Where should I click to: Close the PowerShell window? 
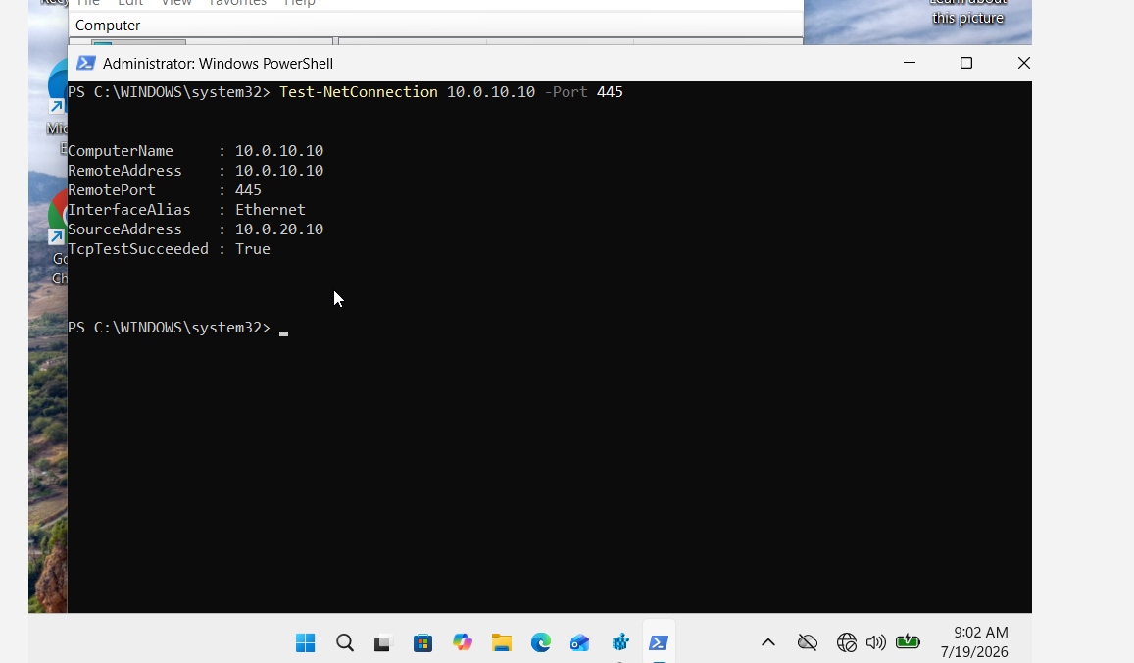pyautogui.click(x=1024, y=63)
